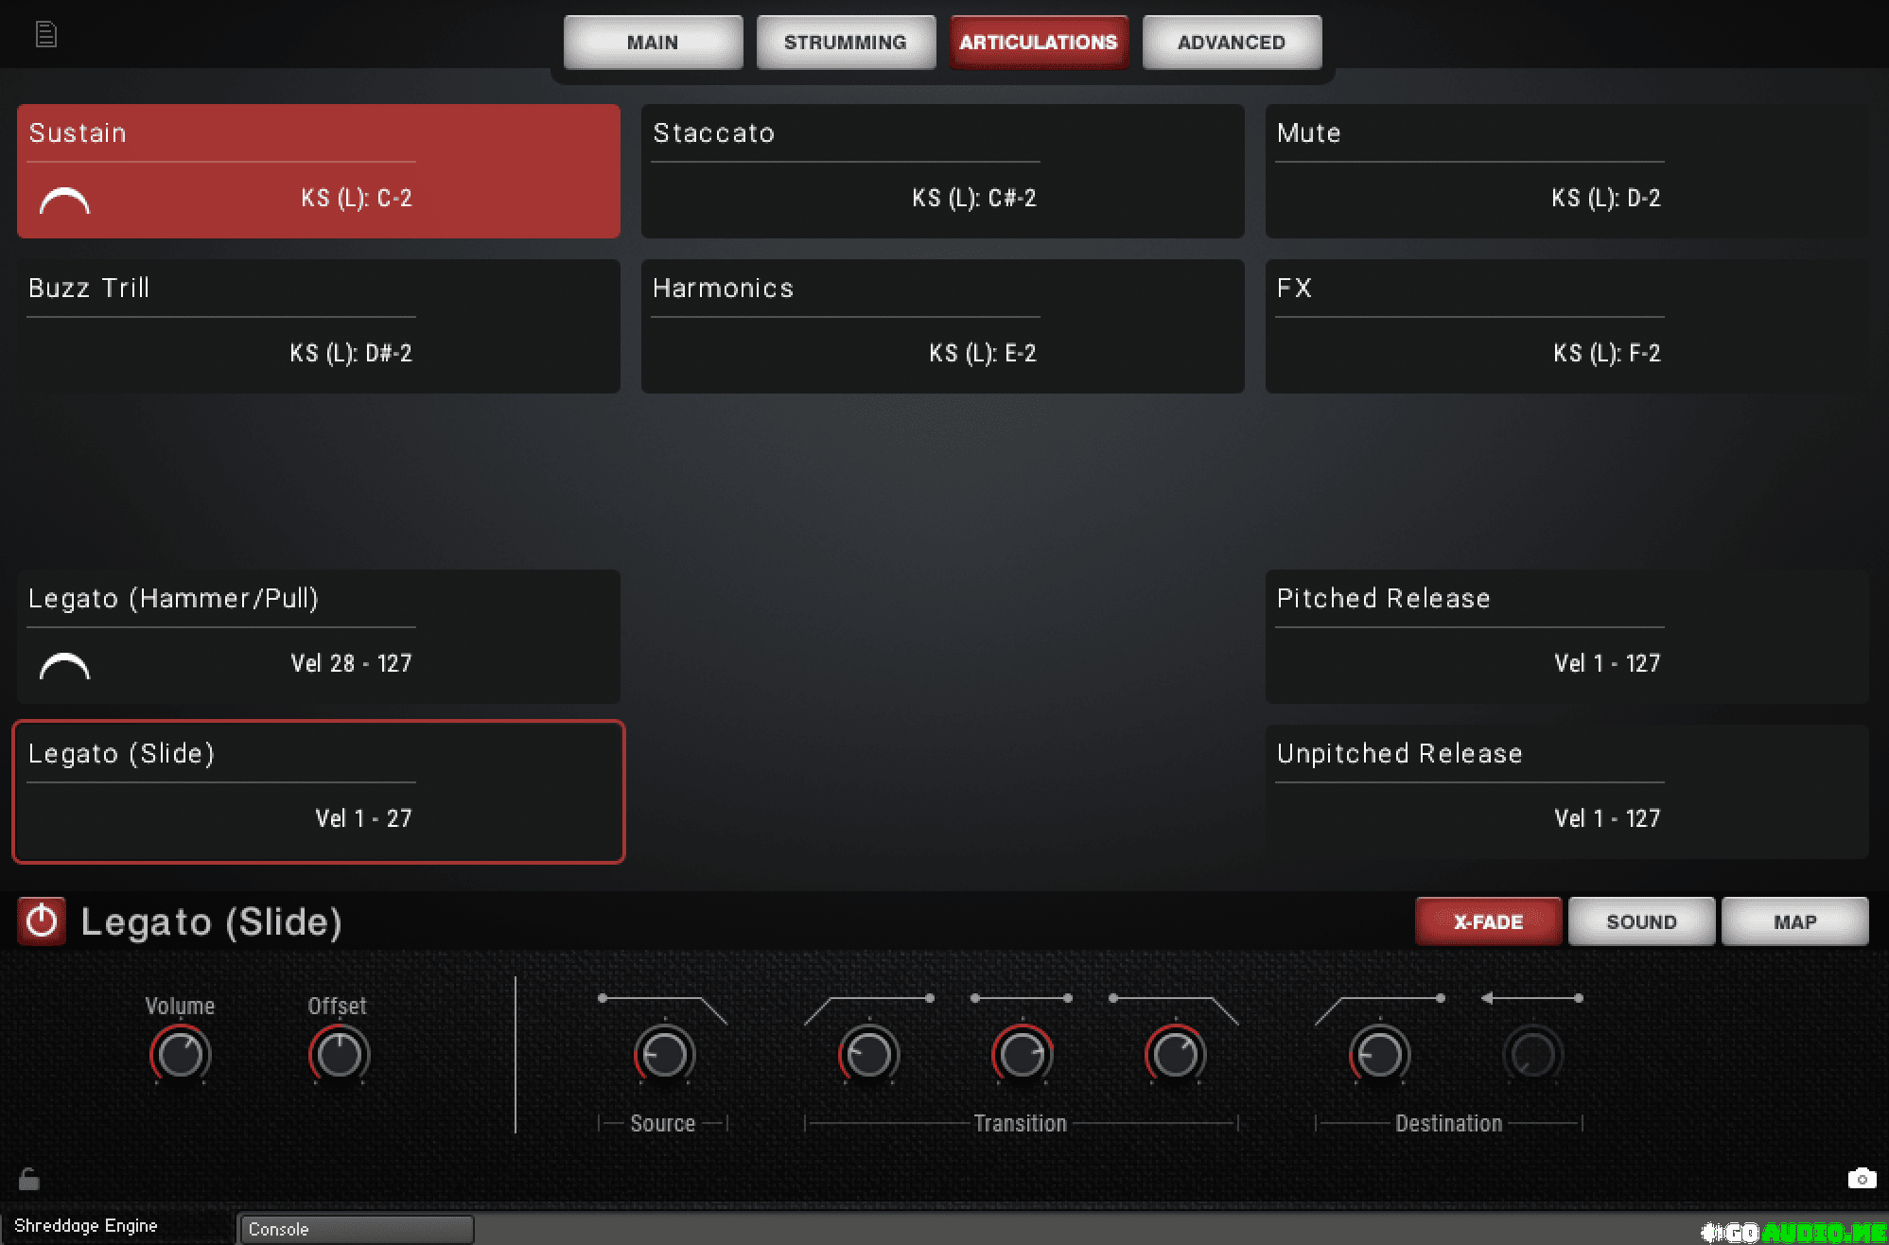Click the arc icon in Sustain box
The image size is (1889, 1245).
[x=64, y=201]
